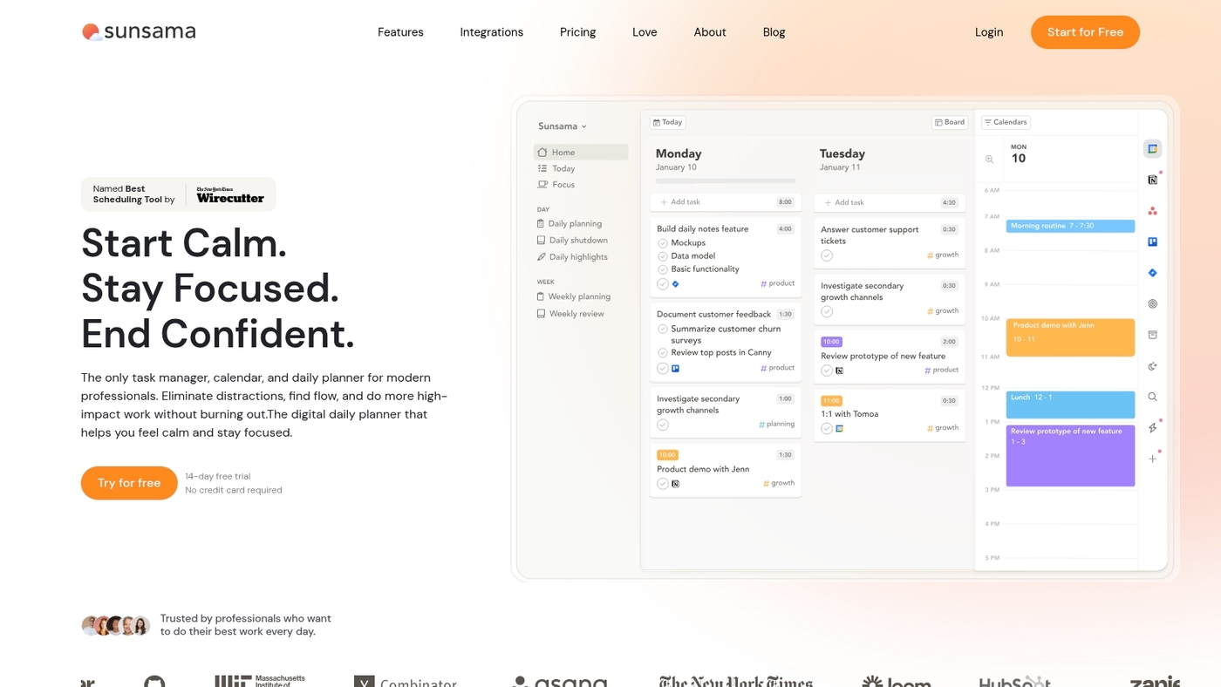Open the Trello integration icon
The image size is (1221, 687).
(1153, 241)
